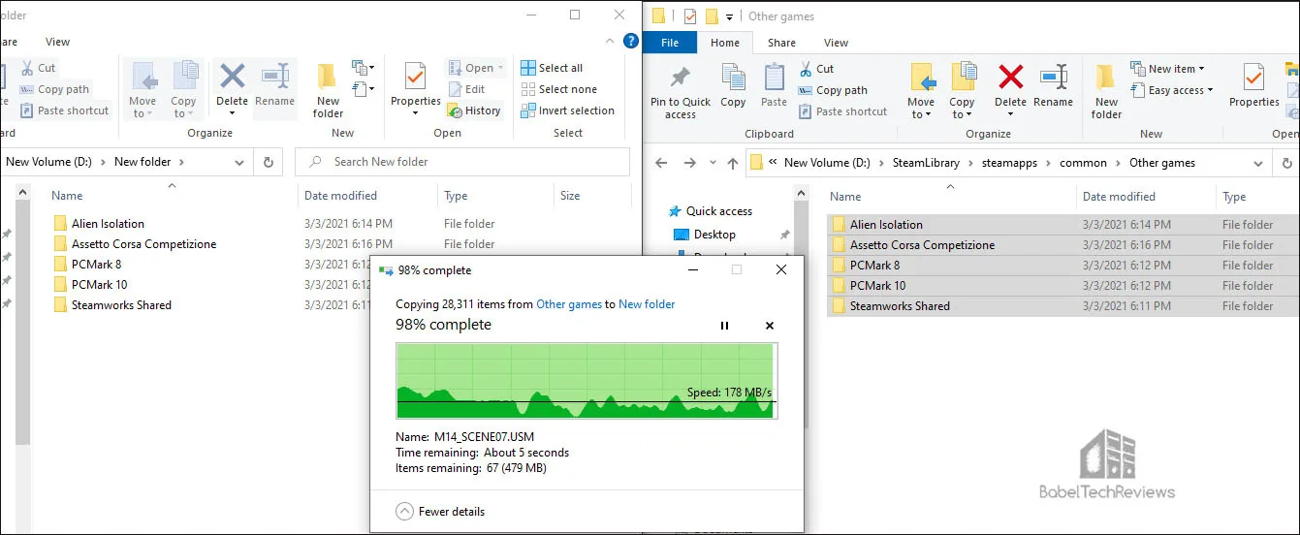Screen dimensions: 1300x535
Task: Open Copy to in the left window
Action: click(183, 89)
